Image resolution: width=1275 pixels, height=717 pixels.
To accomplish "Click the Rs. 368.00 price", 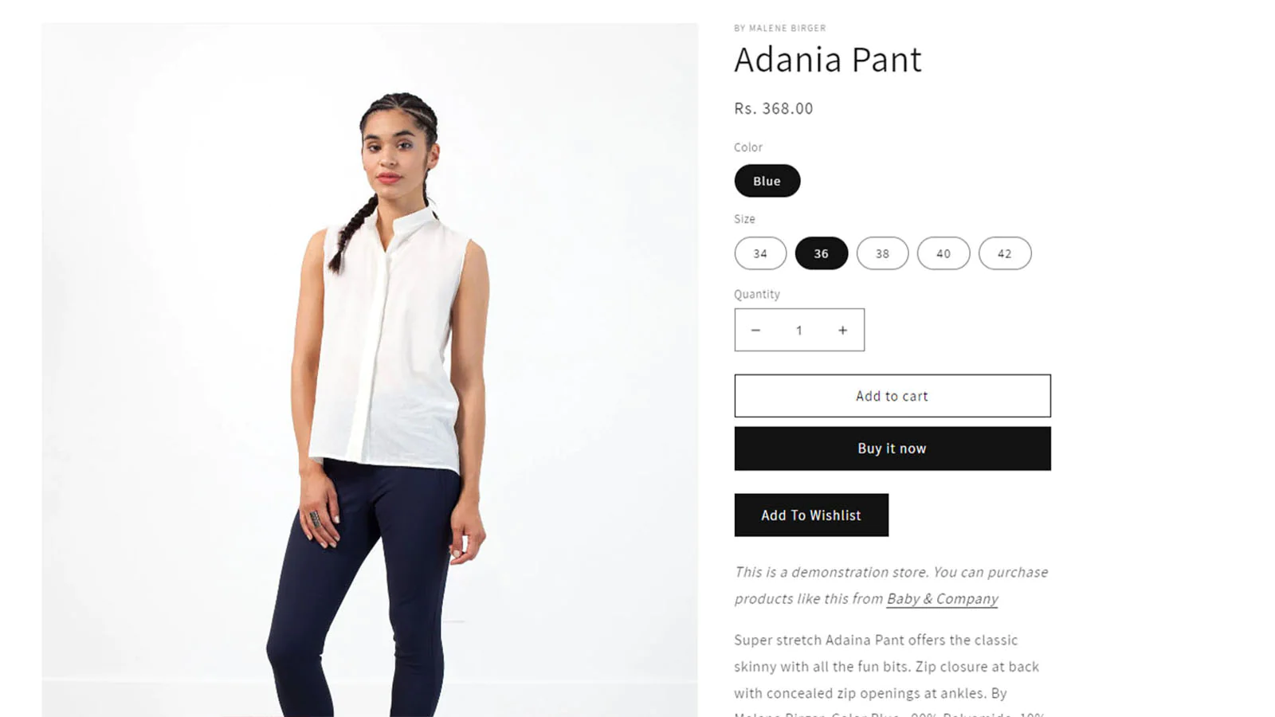I will point(773,108).
